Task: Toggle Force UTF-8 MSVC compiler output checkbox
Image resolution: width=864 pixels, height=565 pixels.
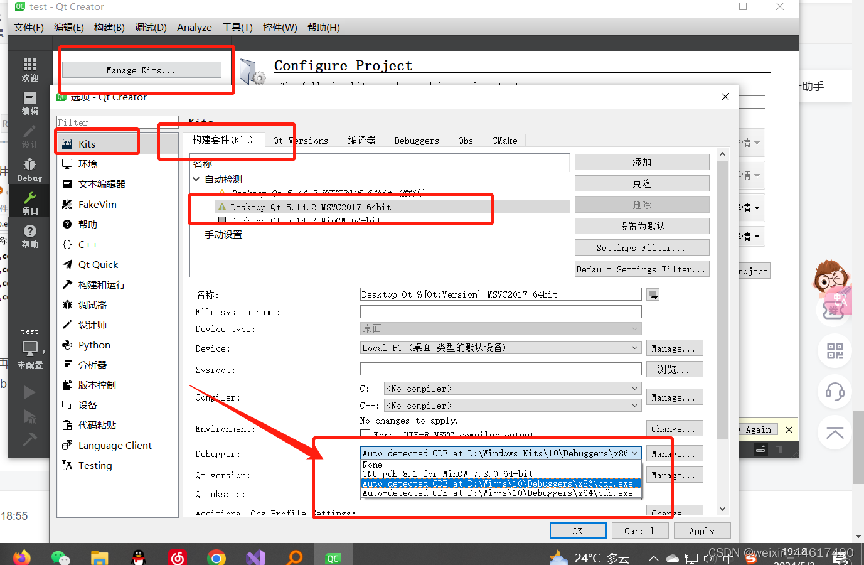Action: tap(365, 434)
